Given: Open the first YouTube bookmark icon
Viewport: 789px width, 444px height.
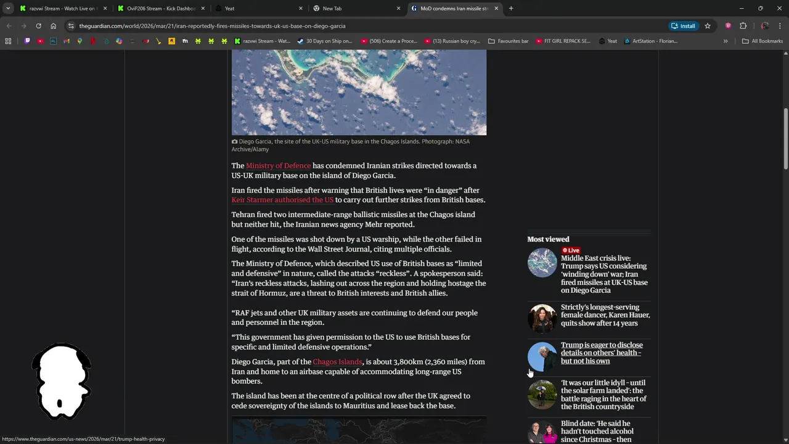Looking at the screenshot, I should (x=40, y=41).
